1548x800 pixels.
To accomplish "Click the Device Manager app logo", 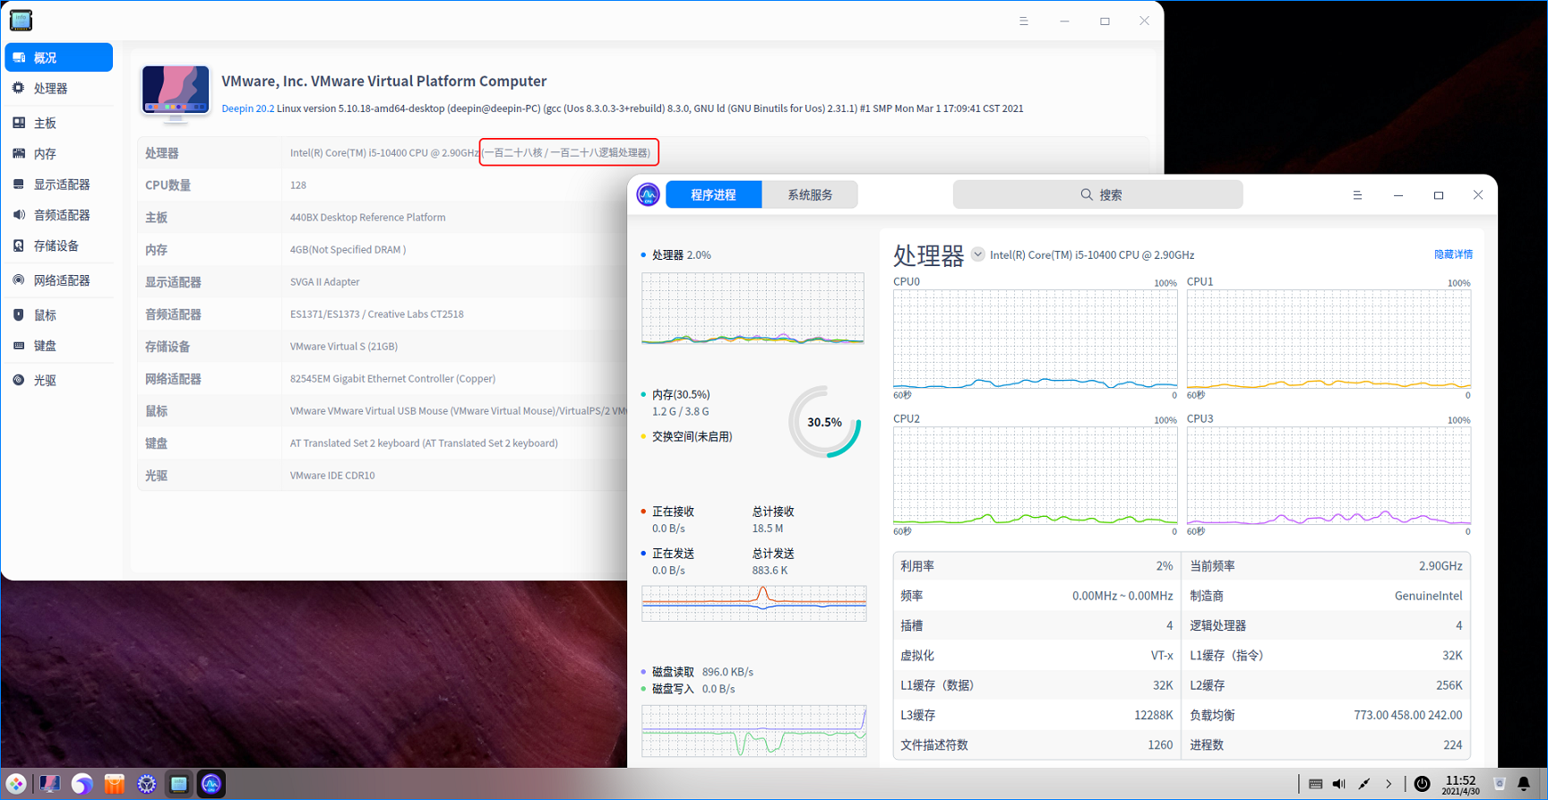I will 21,20.
